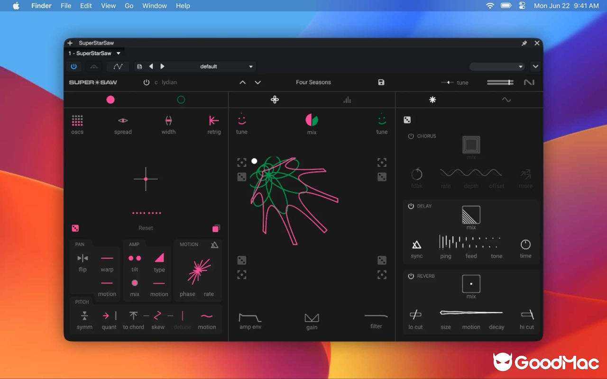Click the pink dice in oscillator panel
Viewport: 607px width, 379px height.
pos(75,228)
